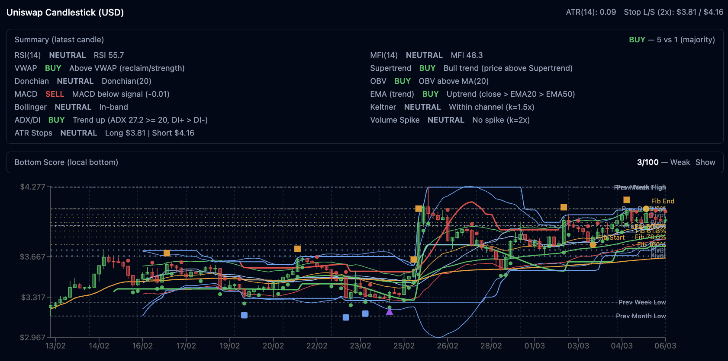Select the ADX/DI trend up row

pos(111,120)
